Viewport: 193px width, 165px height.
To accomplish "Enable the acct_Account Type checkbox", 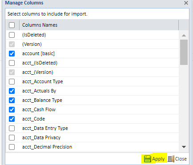I will click(12, 81).
